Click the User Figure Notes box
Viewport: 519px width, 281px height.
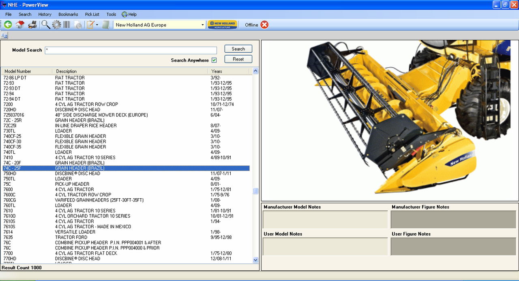tap(453, 247)
